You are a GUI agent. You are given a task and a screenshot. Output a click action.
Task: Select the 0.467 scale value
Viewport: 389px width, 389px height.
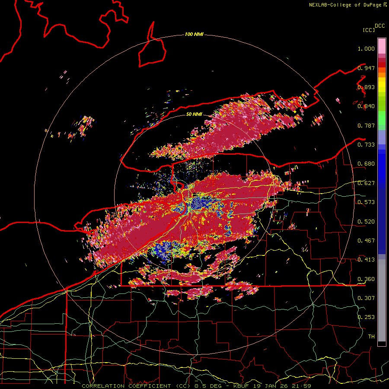[366, 241]
